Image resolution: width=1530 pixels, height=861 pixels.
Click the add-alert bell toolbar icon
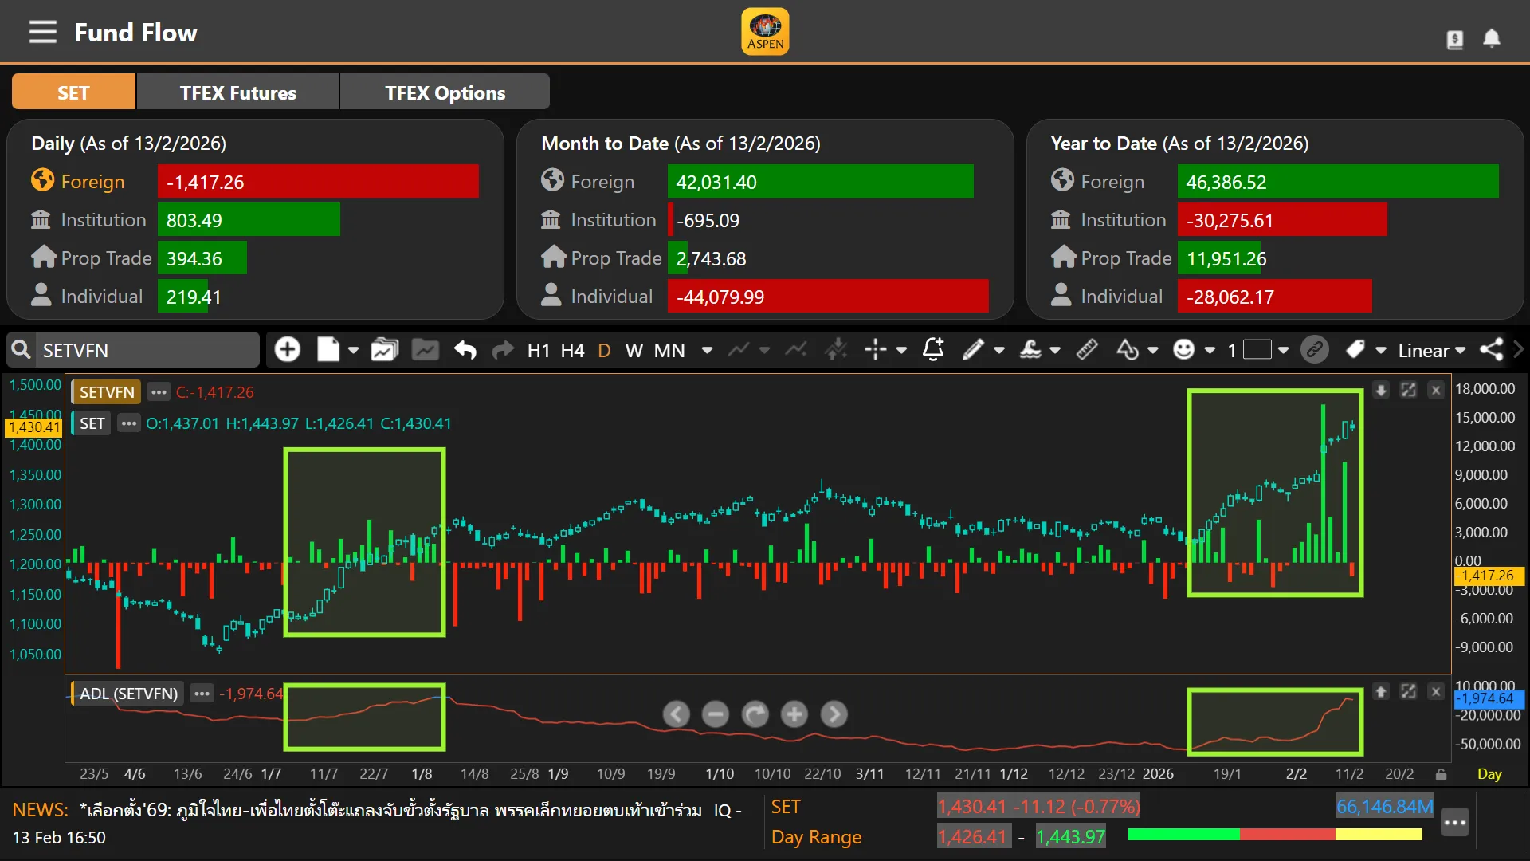coord(933,349)
